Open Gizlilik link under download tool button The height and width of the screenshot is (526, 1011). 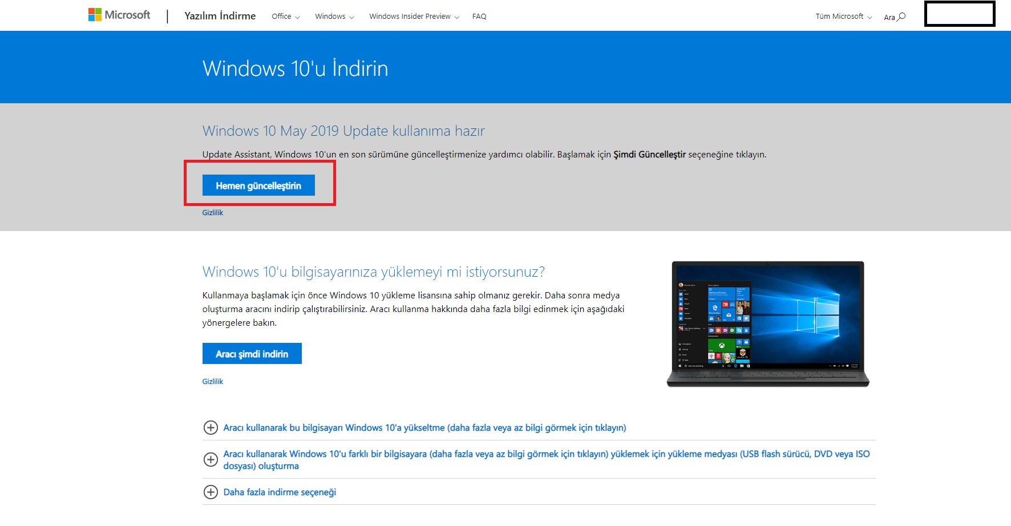click(213, 382)
